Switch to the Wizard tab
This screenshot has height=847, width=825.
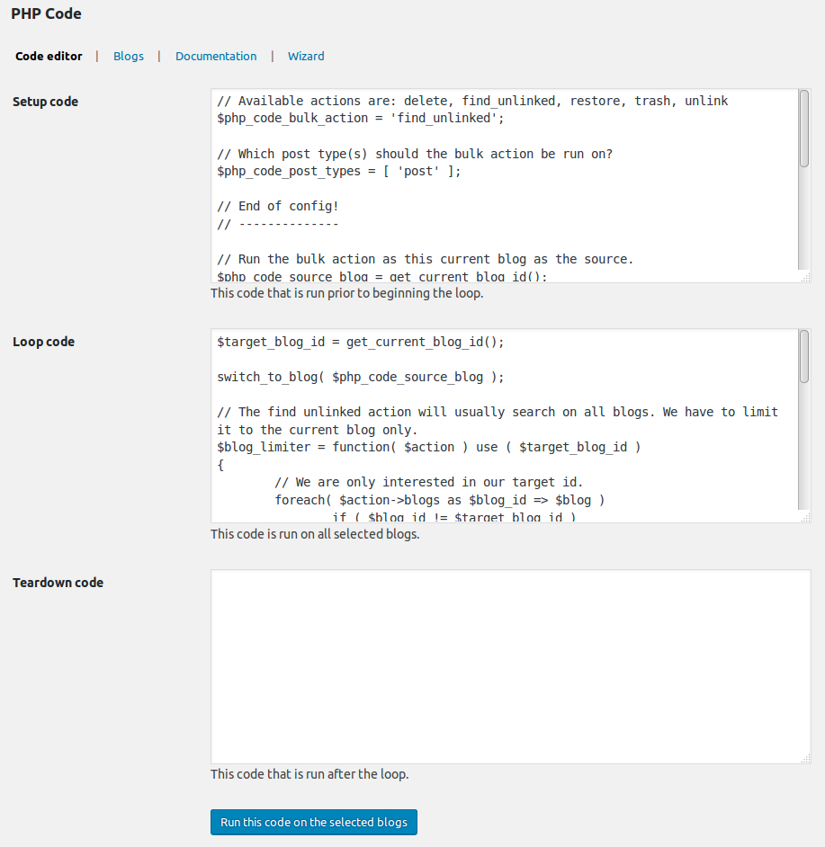[x=306, y=56]
